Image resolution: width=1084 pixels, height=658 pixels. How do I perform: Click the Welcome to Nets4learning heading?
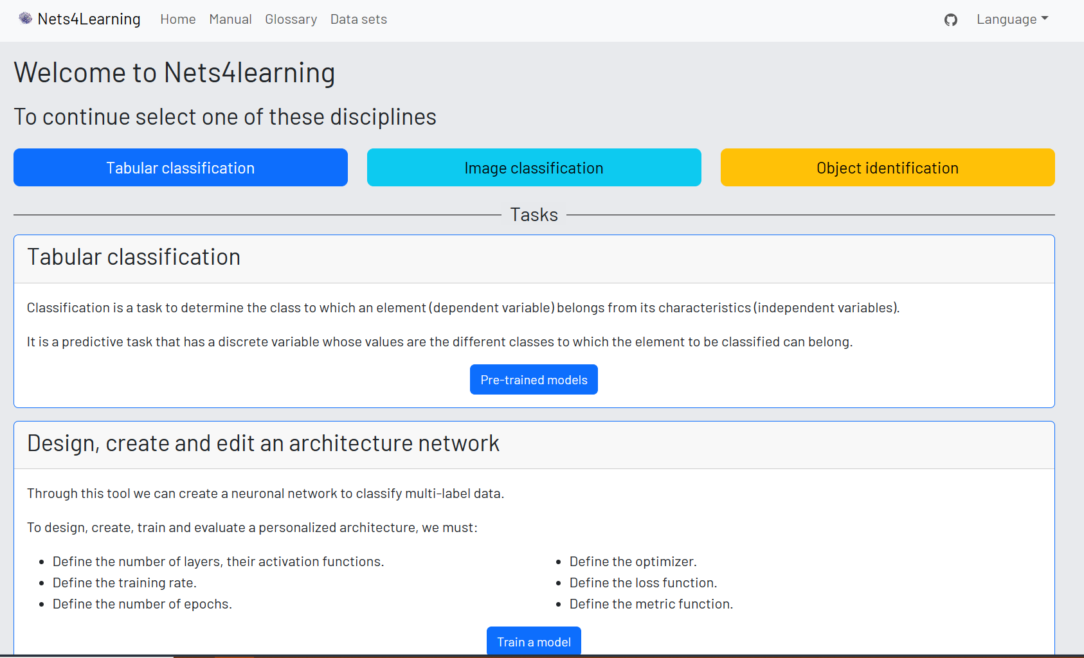(174, 73)
